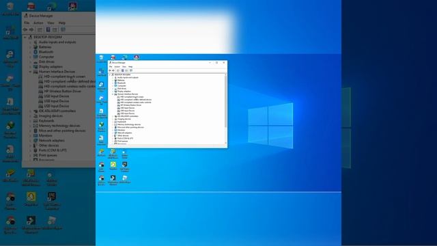Expand Display adapters arrow in dimmed left window

[30, 67]
